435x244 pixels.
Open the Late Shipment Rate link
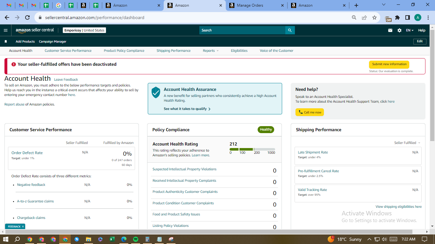[x=313, y=152]
